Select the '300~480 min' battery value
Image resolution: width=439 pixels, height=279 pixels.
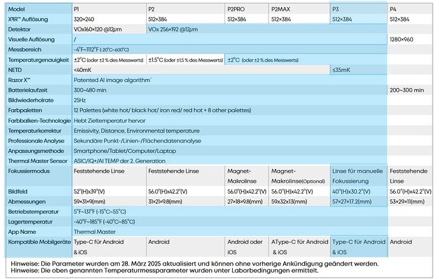click(x=90, y=90)
